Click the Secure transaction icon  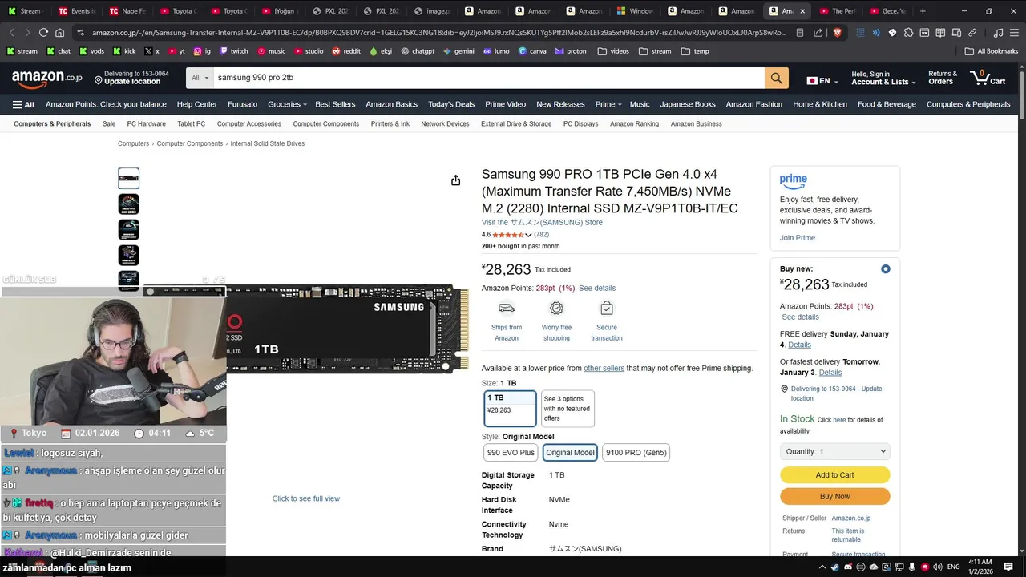click(607, 308)
